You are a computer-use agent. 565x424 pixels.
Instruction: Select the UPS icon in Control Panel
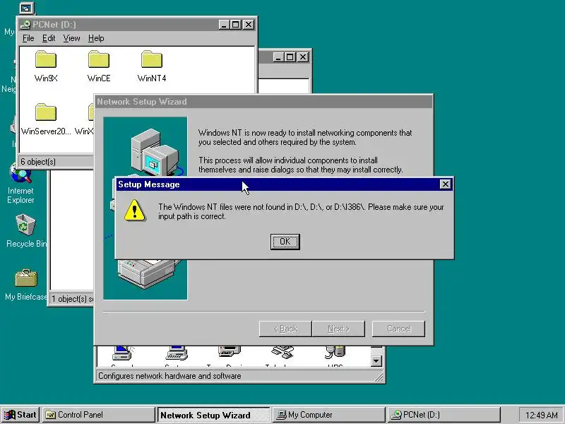click(x=335, y=355)
